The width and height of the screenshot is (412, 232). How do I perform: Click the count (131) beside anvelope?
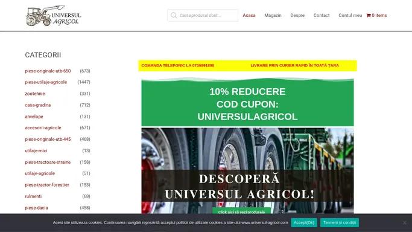pos(85,117)
